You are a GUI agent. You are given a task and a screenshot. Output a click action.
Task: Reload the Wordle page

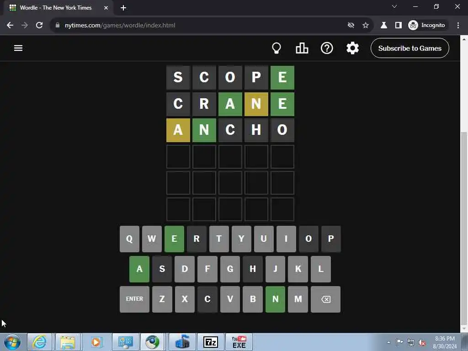click(39, 25)
